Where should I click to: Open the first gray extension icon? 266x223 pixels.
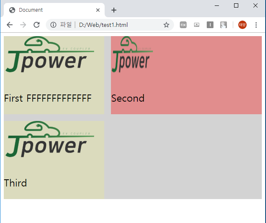183,25
